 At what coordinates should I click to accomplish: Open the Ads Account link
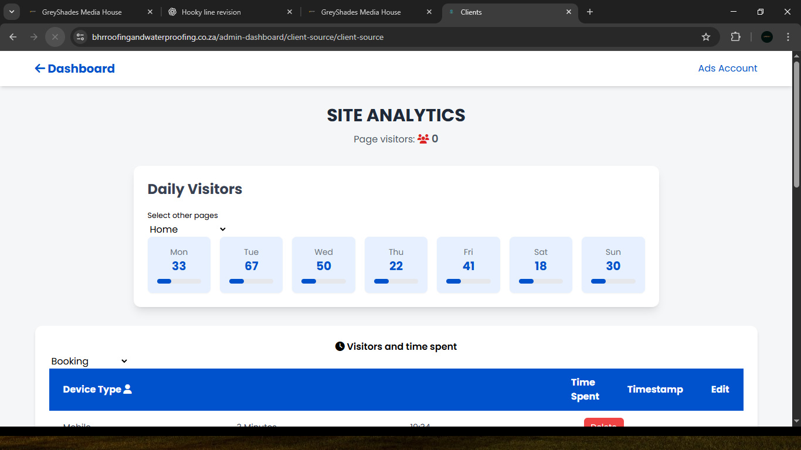click(727, 69)
